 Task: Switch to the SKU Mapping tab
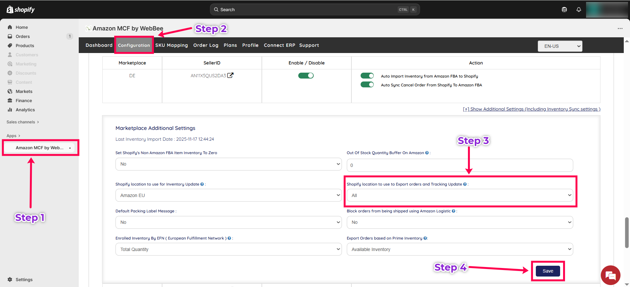[171, 45]
